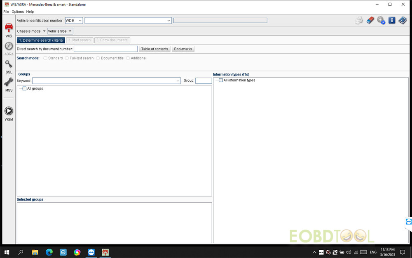
Task: Click the taskbar search magnifier
Action: [x=21, y=252]
